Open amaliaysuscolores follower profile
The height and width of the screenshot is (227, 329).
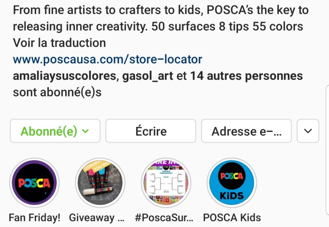coord(66,76)
